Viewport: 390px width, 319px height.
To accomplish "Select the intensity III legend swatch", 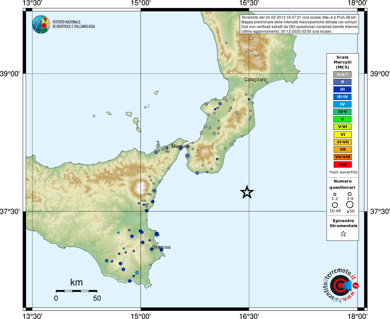I will click(x=342, y=89).
